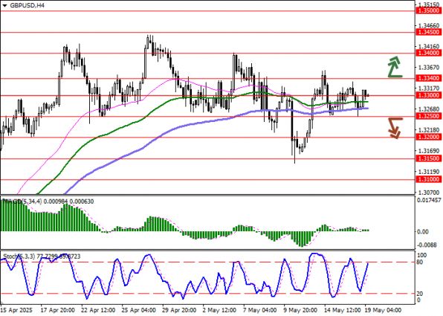The height and width of the screenshot is (316, 443).
Task: Click the -0.0088 MACD scale value
Action: pyautogui.click(x=427, y=245)
